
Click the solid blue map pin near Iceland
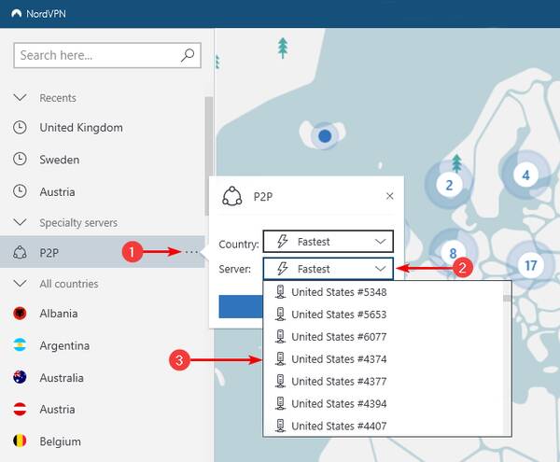pos(325,136)
